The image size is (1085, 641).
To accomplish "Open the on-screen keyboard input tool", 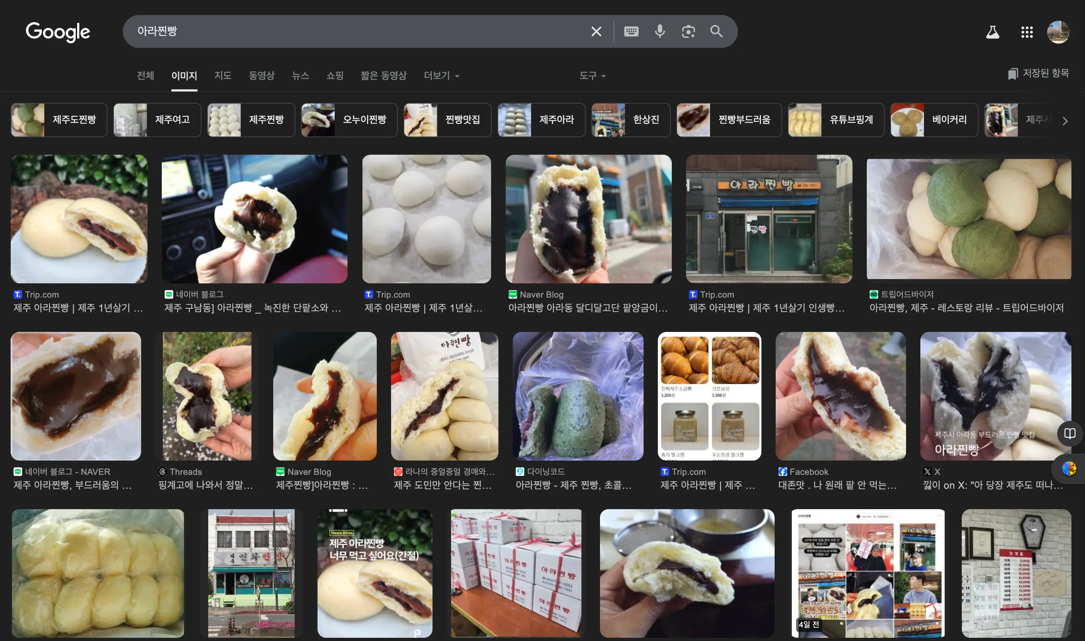I will tap(631, 31).
